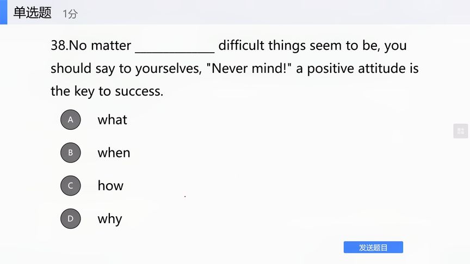Select option B radio circle

[70, 153]
